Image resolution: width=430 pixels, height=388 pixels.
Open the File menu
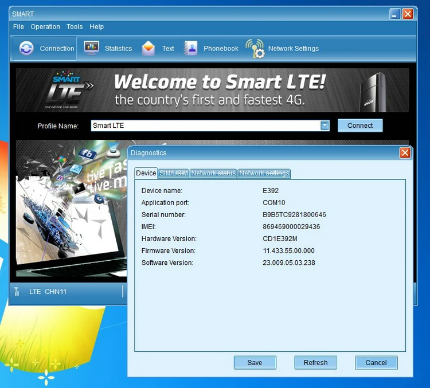coord(18,26)
